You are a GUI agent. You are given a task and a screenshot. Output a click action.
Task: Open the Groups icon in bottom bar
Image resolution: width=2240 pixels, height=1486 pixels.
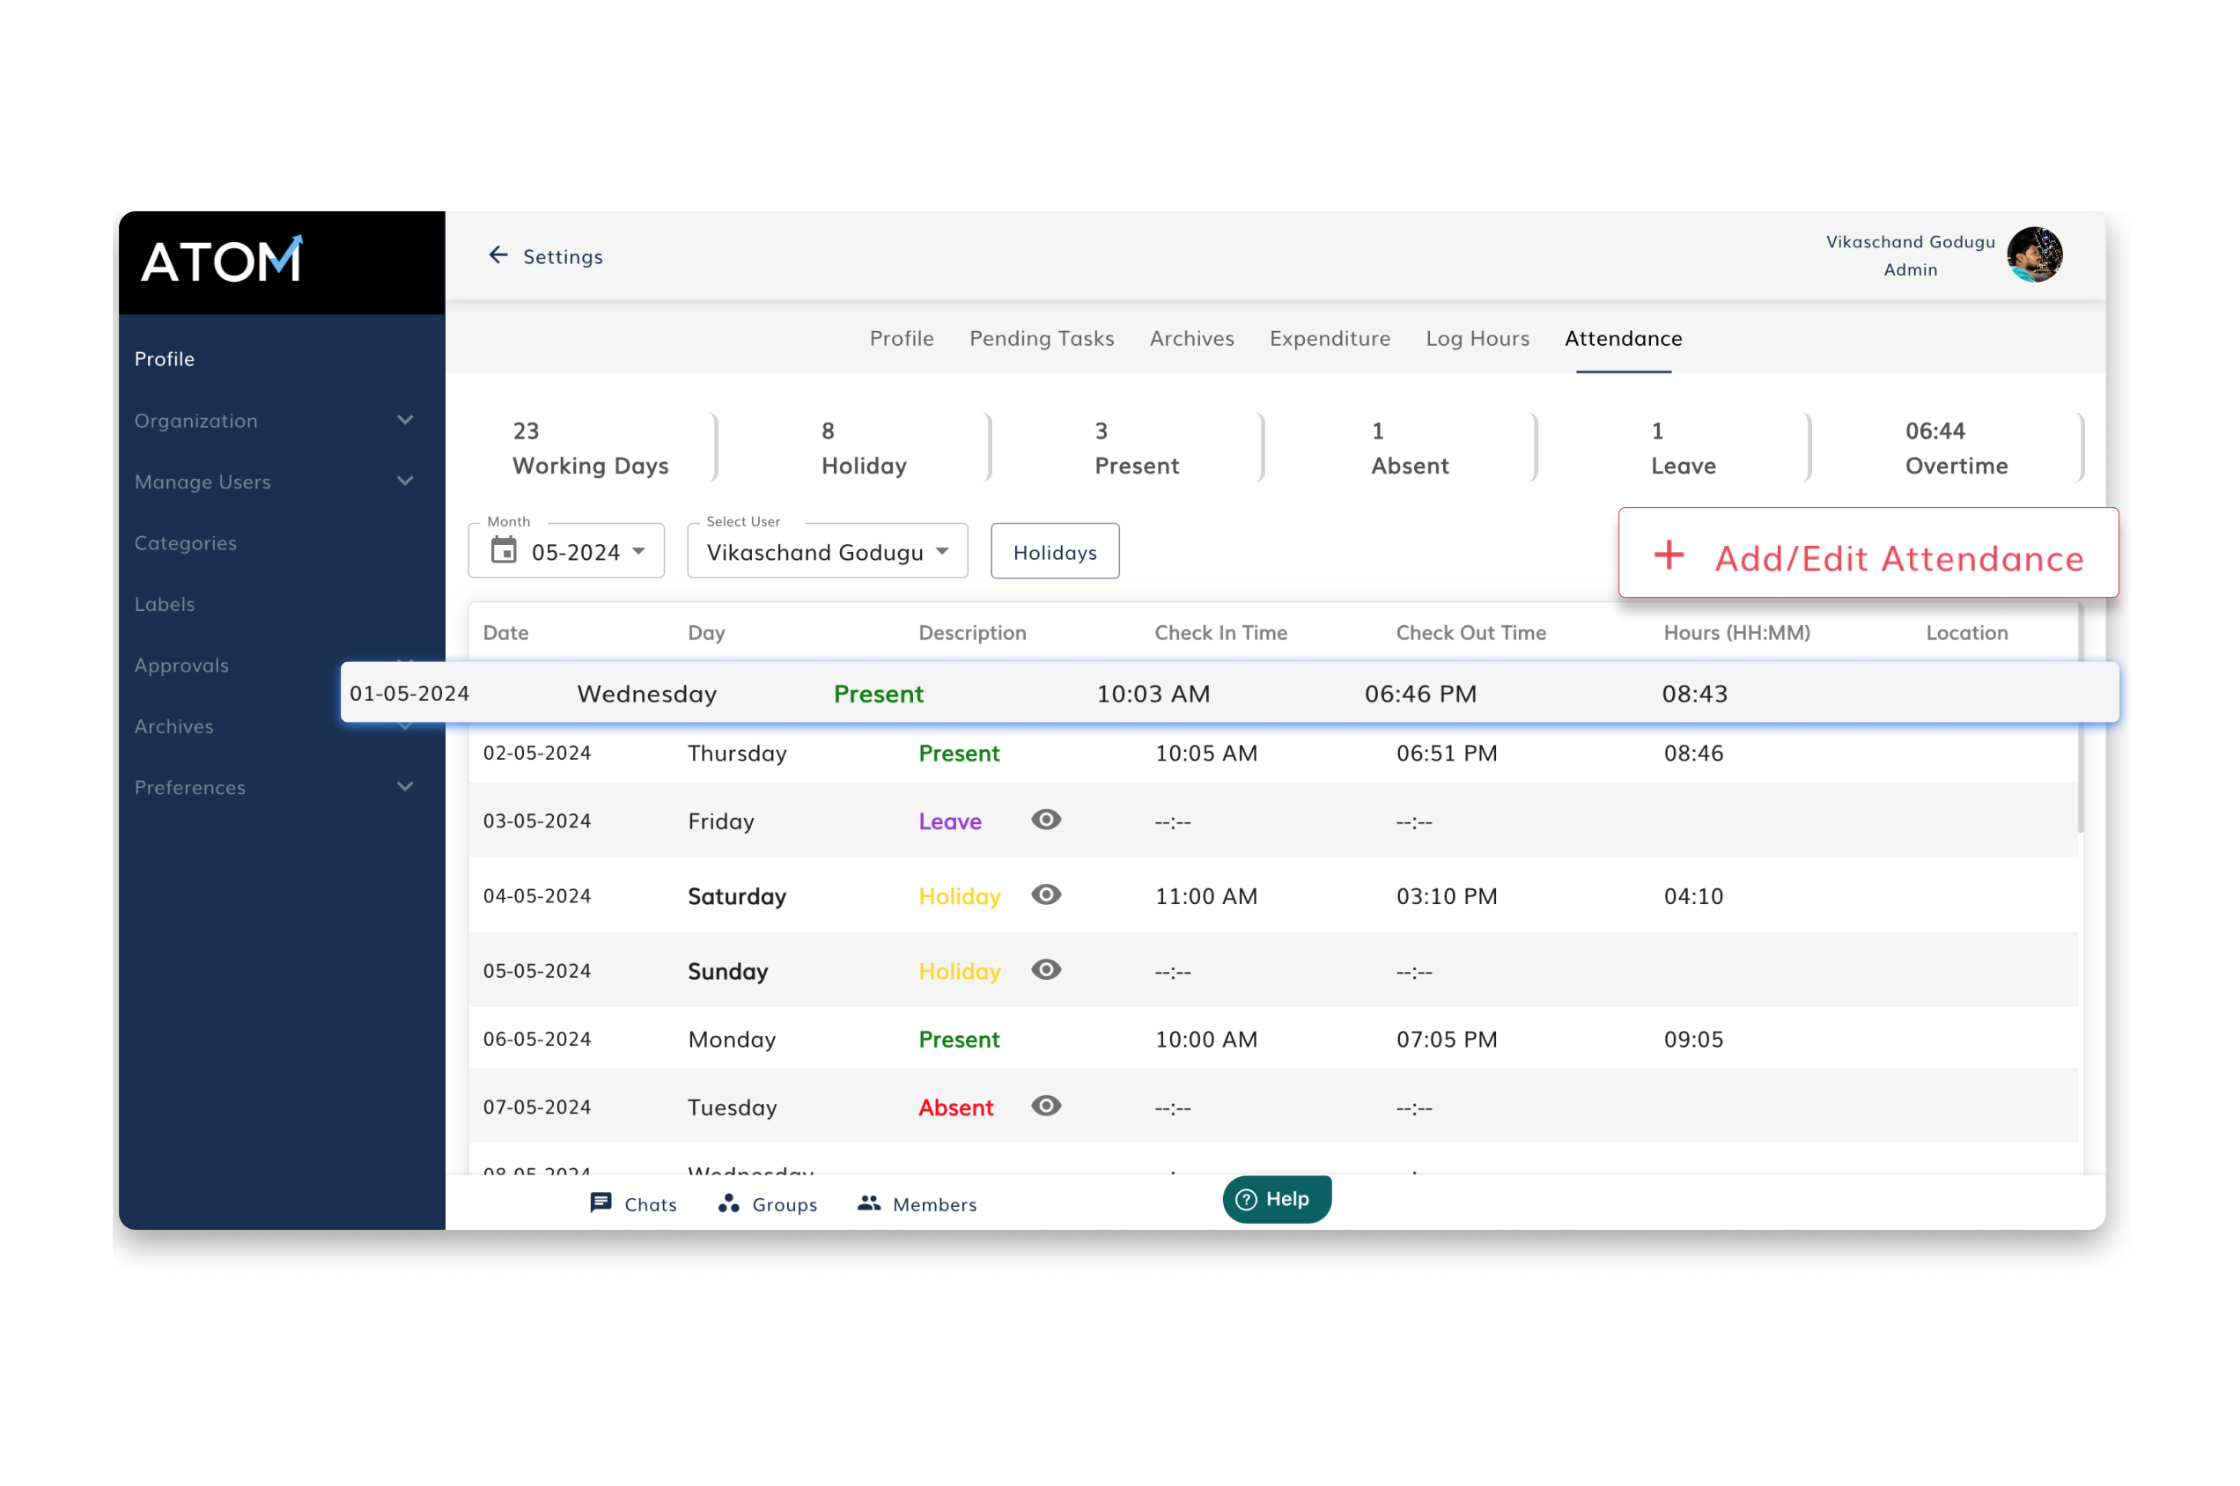[728, 1203]
